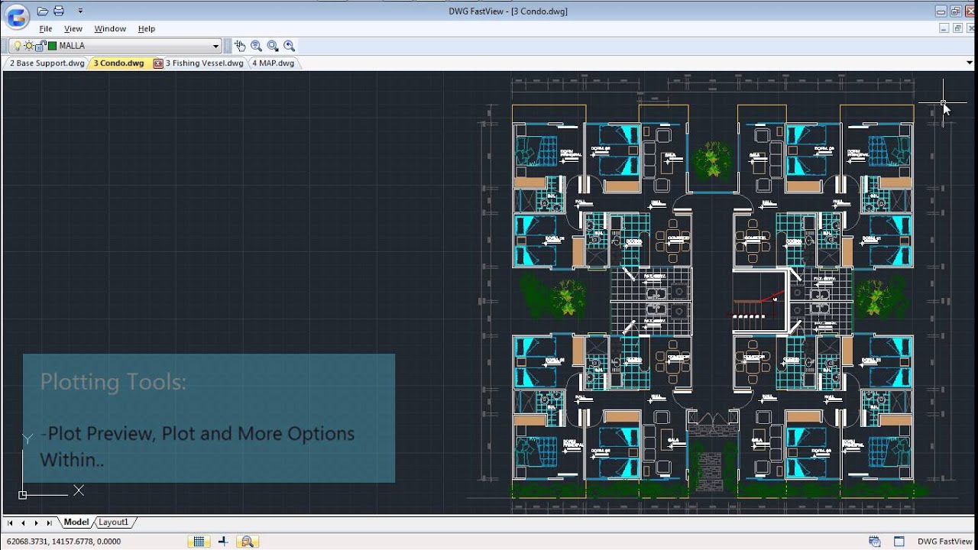Click the Print icon in quick access toolbar
Screen dimensions: 978x550
59,11
